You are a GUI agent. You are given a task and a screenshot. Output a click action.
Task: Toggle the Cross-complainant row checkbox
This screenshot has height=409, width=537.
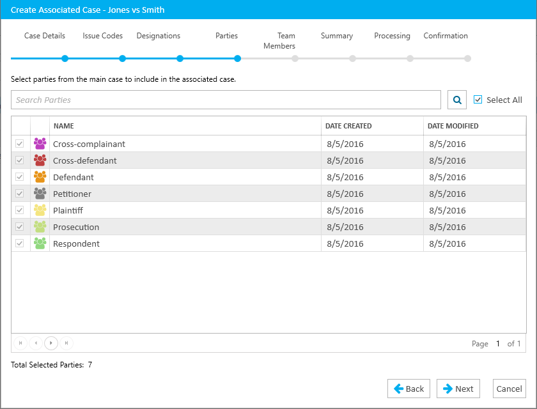[x=20, y=144]
